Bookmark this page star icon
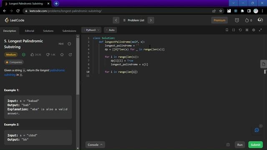Image resolution: width=267 pixels, height=150 pixels. pos(221,11)
